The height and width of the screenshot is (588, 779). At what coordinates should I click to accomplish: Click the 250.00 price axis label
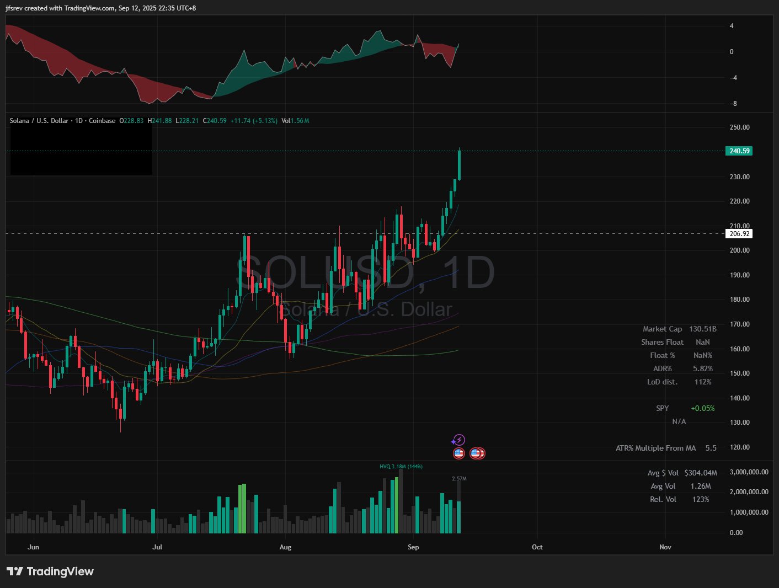(739, 127)
